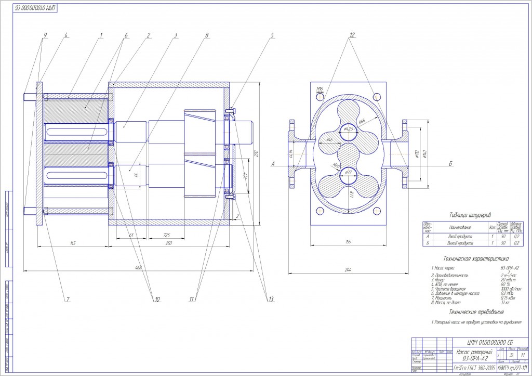
Task: Click the part callout number 7
Action: (68, 299)
